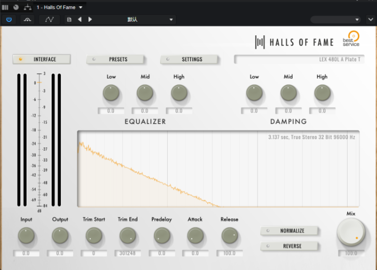Click the DAMPING section label
The height and width of the screenshot is (270, 377).
[x=289, y=122]
